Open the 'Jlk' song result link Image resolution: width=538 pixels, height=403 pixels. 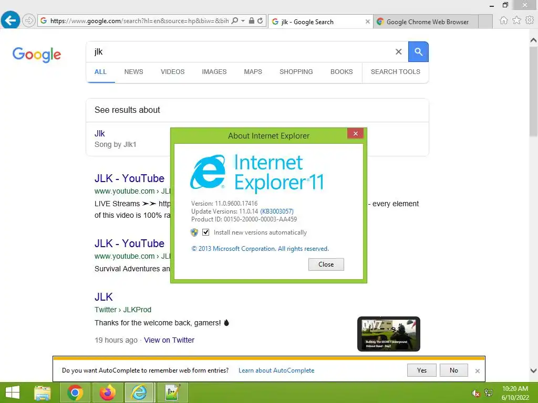99,133
